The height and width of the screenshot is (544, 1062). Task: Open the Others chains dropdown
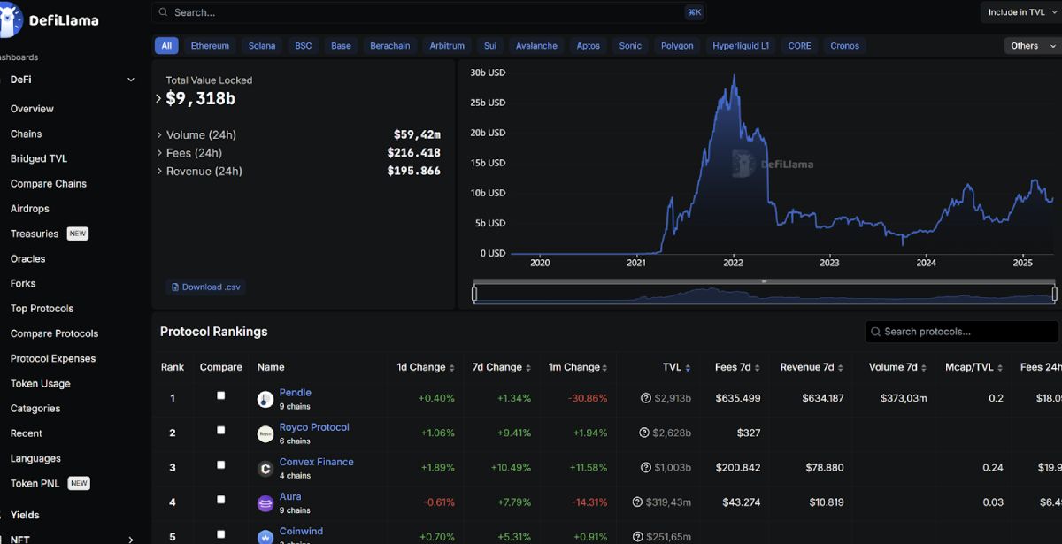(1032, 46)
